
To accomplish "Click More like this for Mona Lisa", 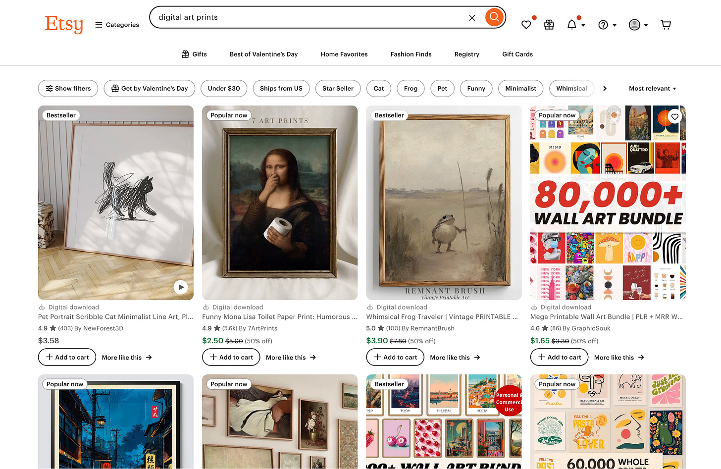I will click(x=291, y=358).
